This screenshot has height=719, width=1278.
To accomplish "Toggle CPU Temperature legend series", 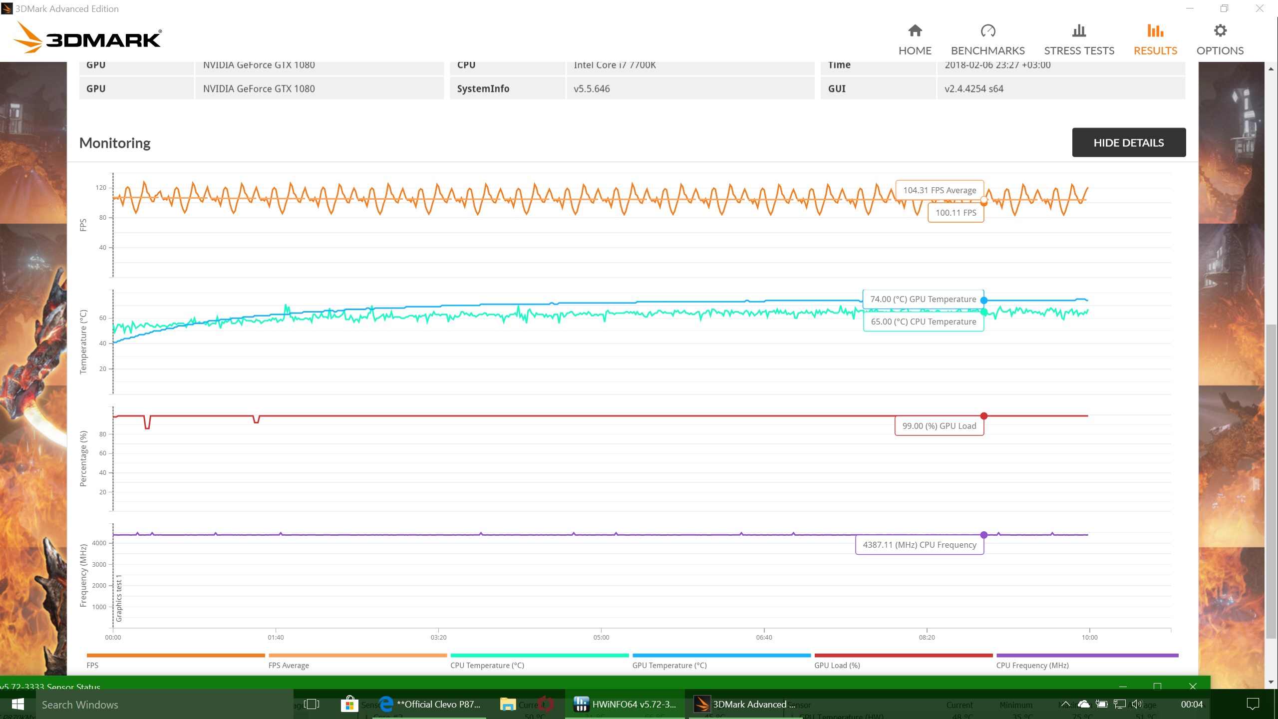I will [487, 665].
